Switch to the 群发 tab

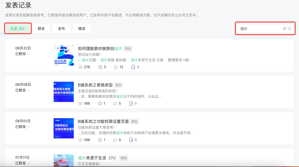[x=41, y=29]
